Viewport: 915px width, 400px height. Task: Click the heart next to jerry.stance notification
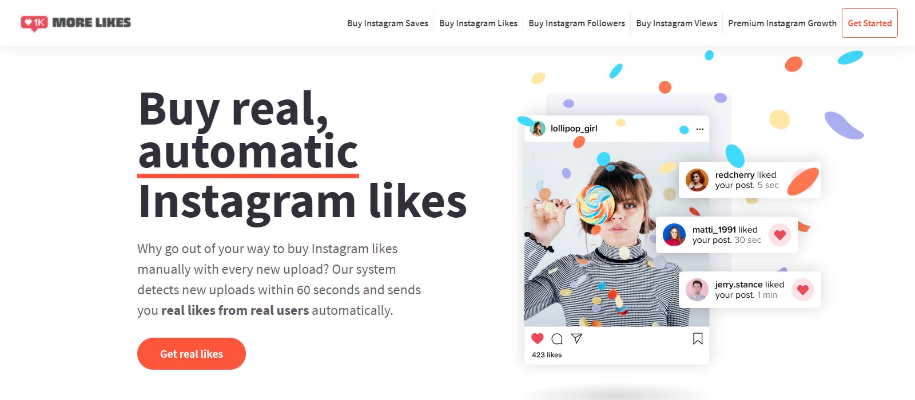[803, 290]
